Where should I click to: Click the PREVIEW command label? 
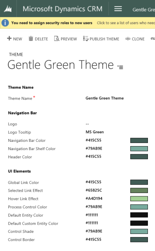69,39
